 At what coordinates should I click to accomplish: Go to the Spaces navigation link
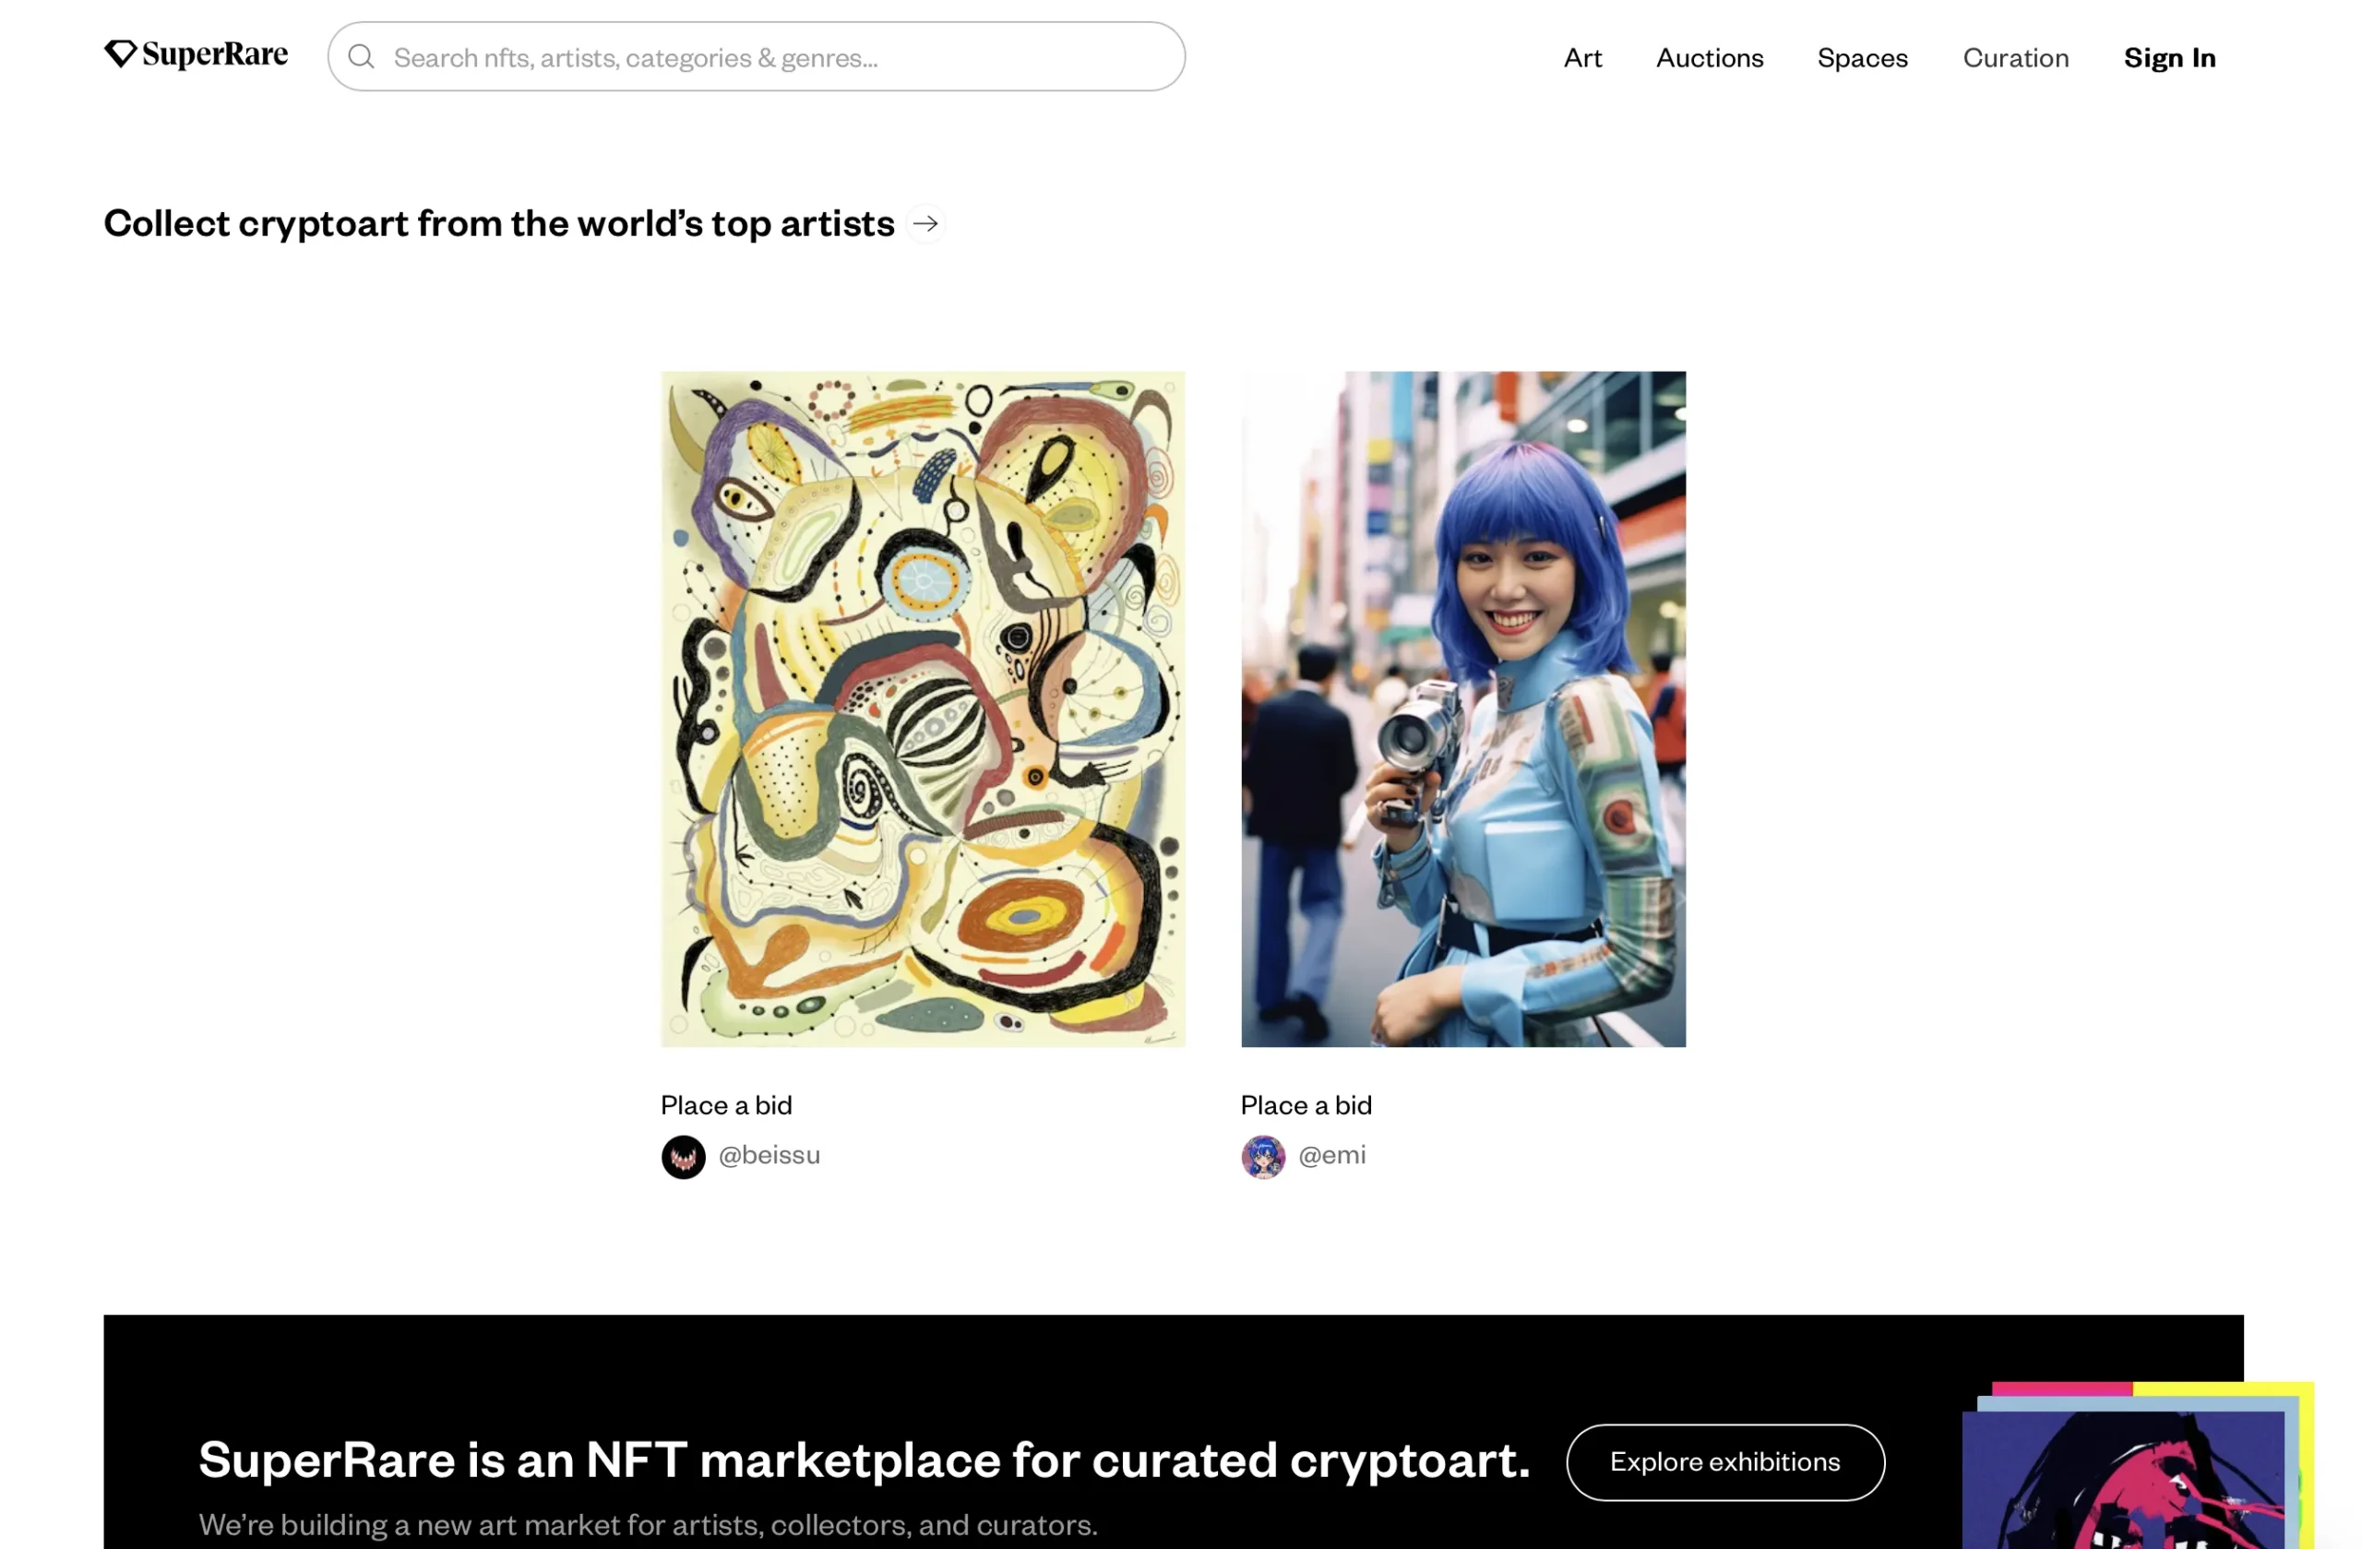(x=1862, y=57)
